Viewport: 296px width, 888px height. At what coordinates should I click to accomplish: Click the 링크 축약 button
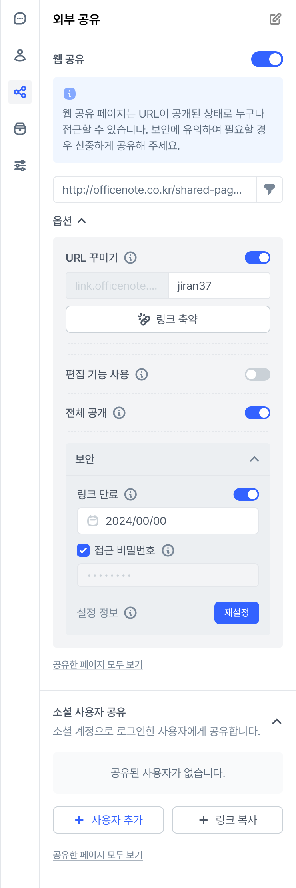(168, 319)
